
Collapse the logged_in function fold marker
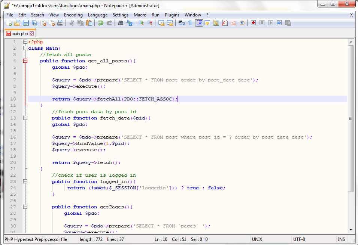click(x=25, y=182)
